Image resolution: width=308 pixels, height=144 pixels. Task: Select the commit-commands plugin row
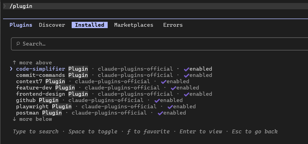114,75
